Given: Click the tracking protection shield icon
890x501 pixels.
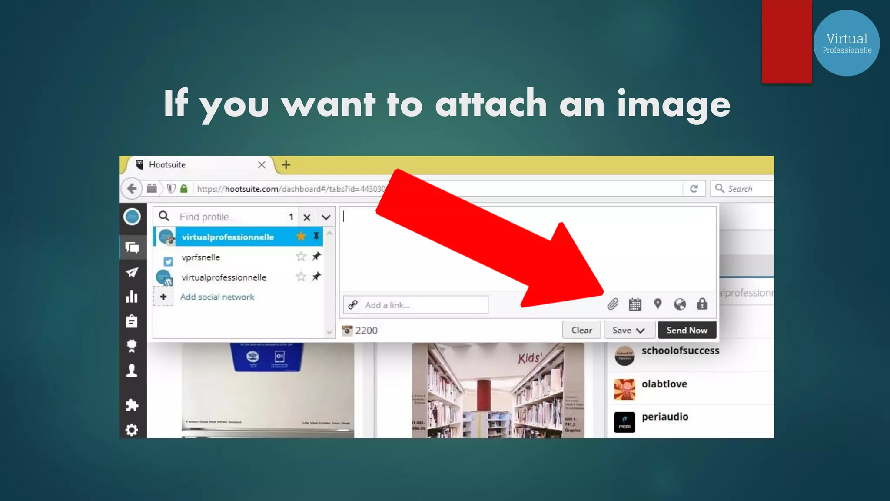Looking at the screenshot, I should pyautogui.click(x=171, y=189).
